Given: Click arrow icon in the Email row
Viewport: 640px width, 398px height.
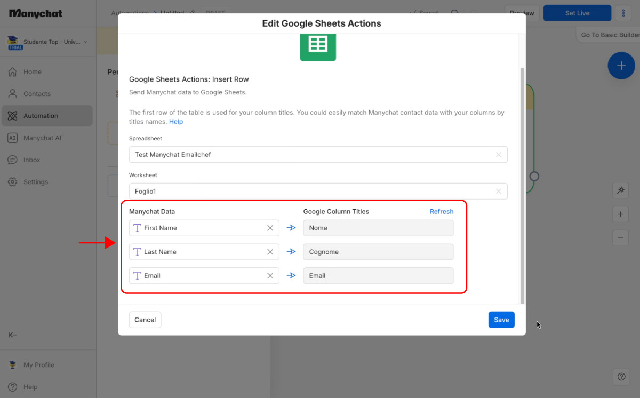Looking at the screenshot, I should [x=291, y=276].
